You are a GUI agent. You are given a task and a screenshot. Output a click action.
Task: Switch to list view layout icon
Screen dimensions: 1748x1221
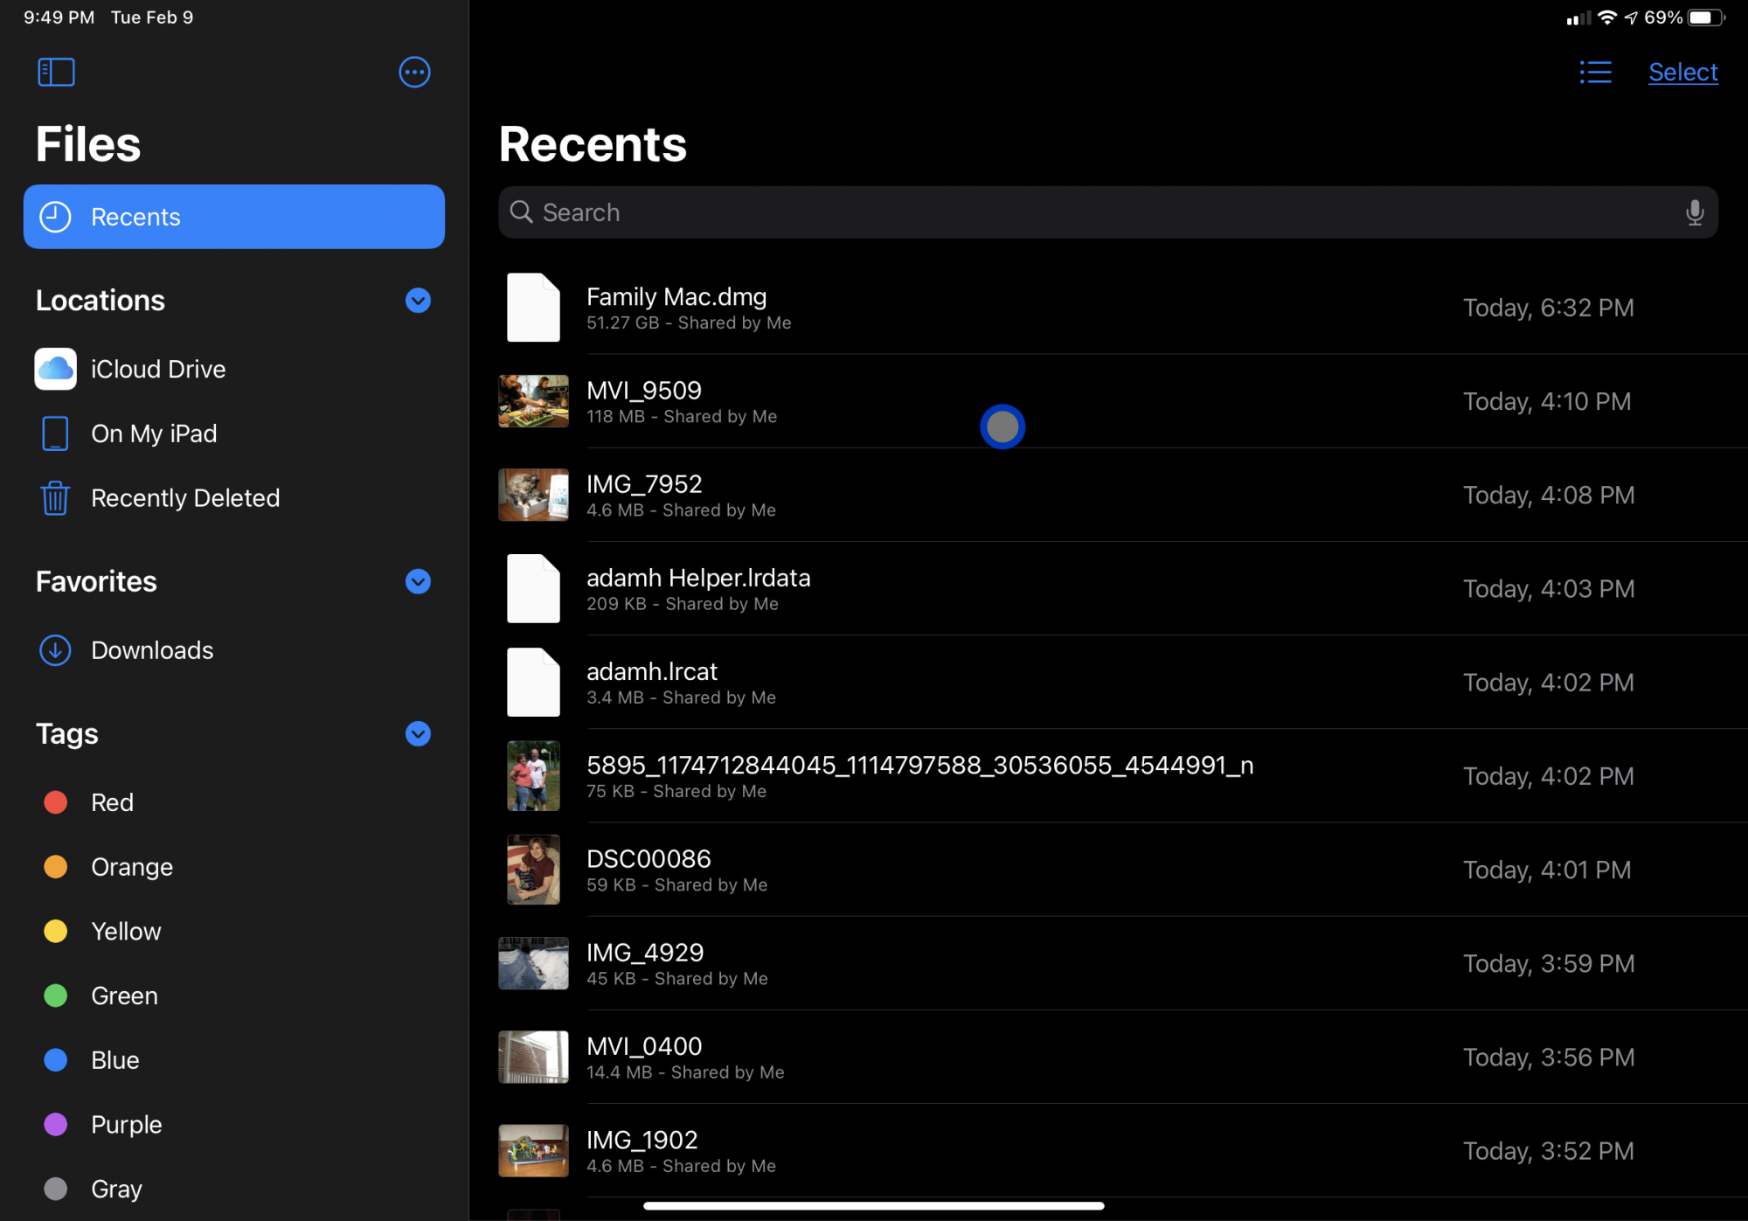pos(1595,72)
